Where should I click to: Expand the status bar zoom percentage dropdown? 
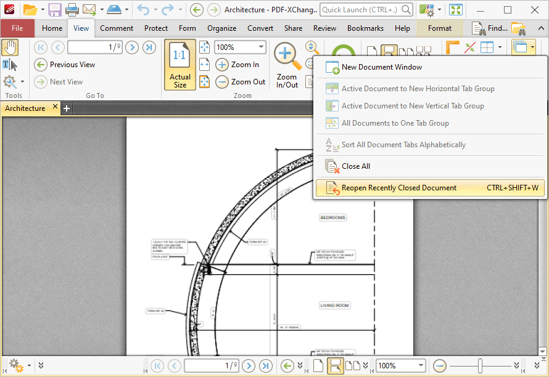(x=421, y=366)
